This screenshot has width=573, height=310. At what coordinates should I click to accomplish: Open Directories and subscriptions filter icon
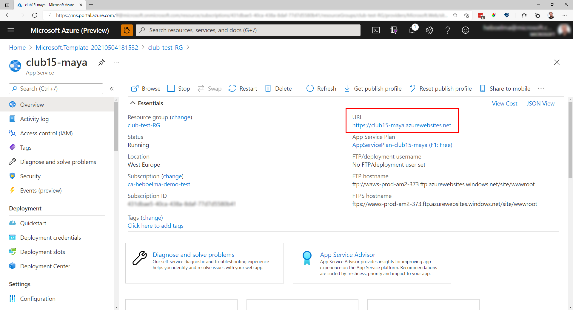pyautogui.click(x=394, y=30)
